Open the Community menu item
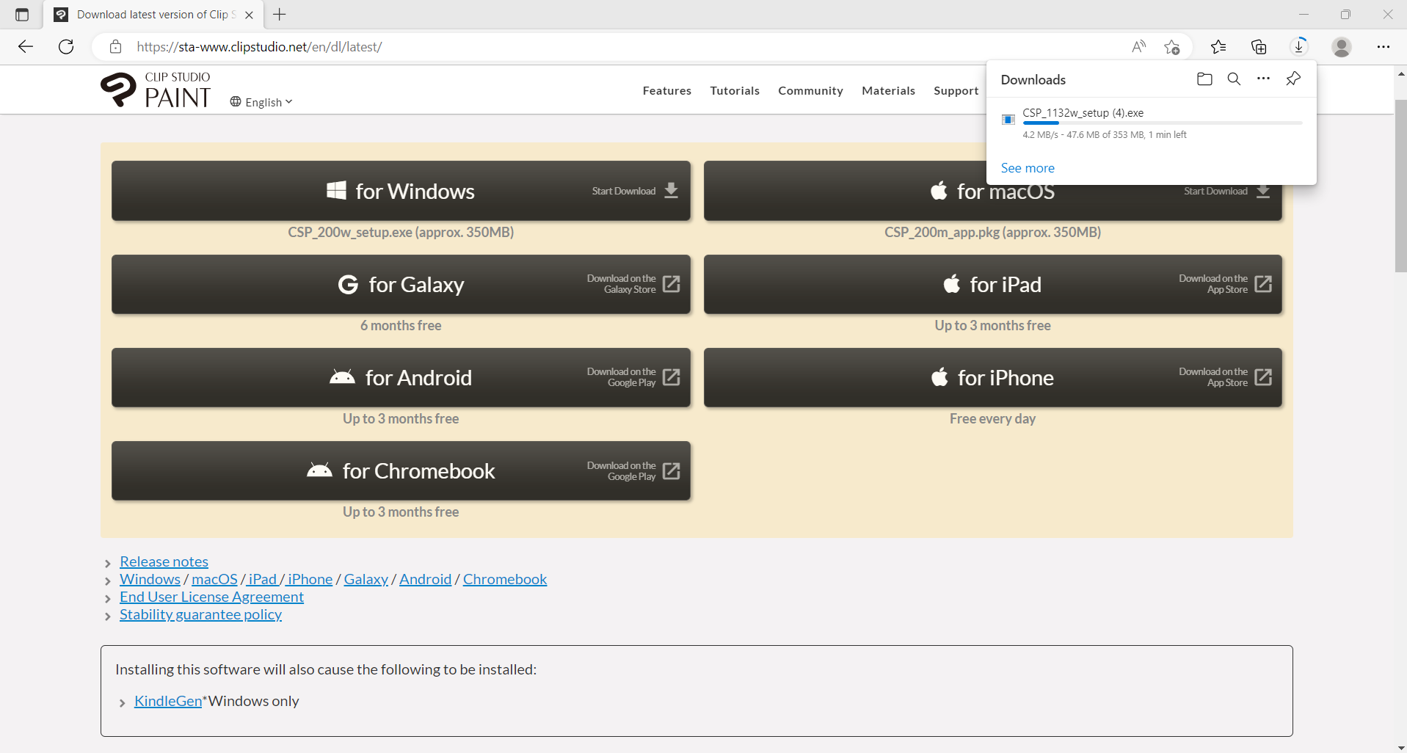 810,91
